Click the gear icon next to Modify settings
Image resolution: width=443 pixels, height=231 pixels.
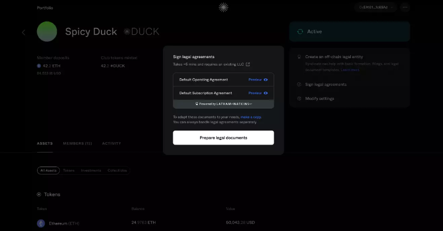(x=299, y=99)
